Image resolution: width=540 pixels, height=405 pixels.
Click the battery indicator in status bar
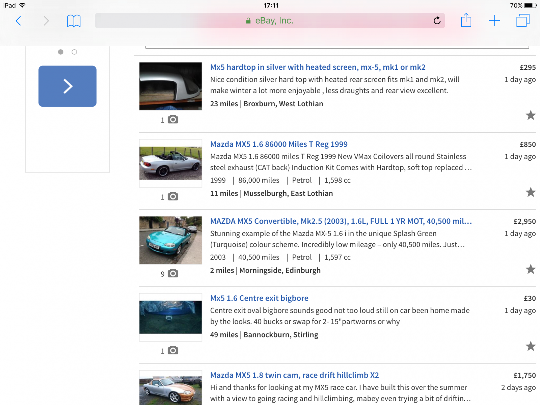point(530,5)
